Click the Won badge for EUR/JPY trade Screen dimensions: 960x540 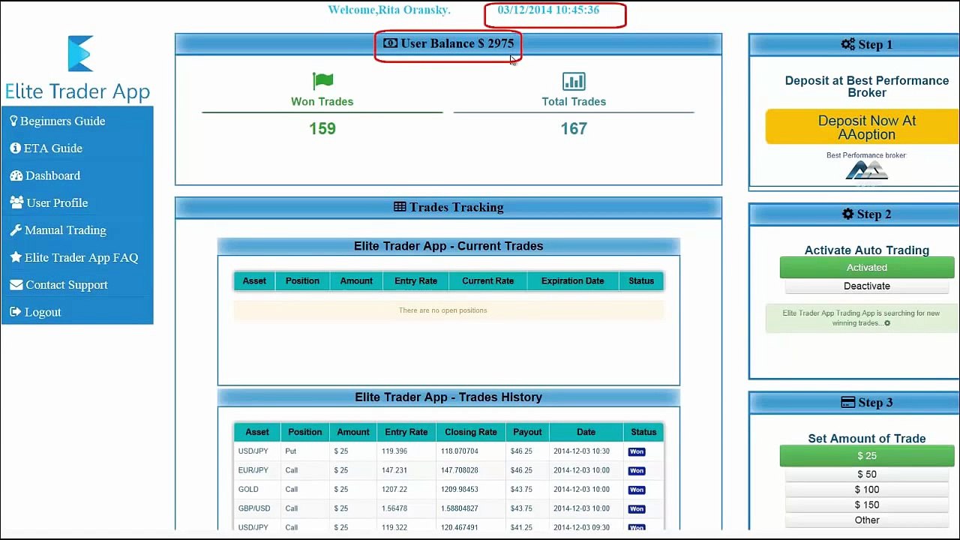(637, 471)
